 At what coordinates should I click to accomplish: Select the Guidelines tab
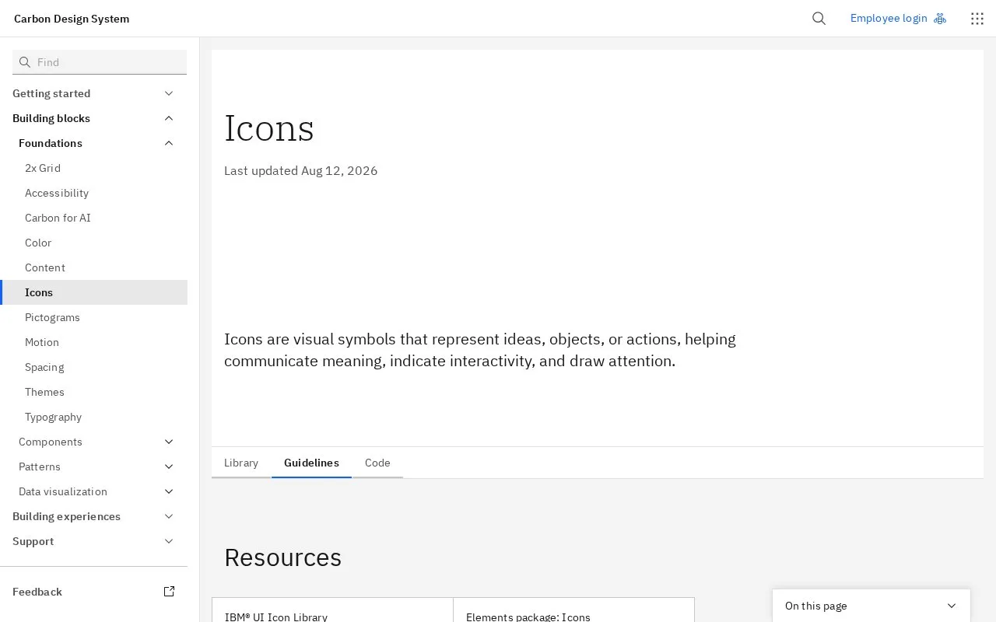(311, 463)
